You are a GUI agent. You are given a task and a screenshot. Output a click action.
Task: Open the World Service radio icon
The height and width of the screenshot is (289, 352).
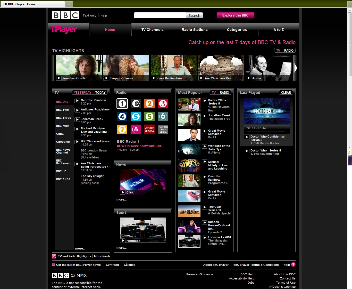pos(149,129)
